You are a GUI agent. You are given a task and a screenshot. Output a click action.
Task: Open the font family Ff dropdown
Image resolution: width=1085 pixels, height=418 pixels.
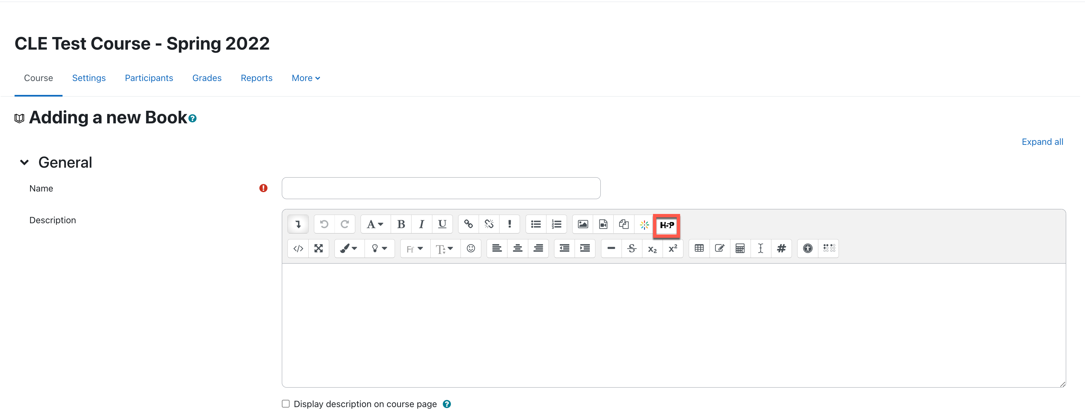[x=414, y=249]
